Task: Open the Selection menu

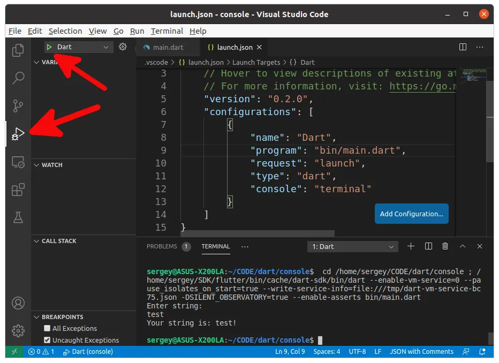Action: pyautogui.click(x=65, y=31)
